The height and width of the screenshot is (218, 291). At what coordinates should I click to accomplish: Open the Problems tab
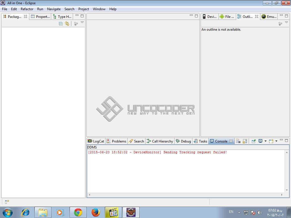[116, 141]
